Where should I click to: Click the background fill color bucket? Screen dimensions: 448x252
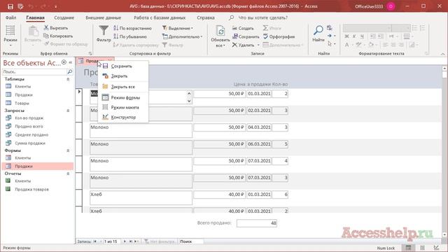point(371,45)
